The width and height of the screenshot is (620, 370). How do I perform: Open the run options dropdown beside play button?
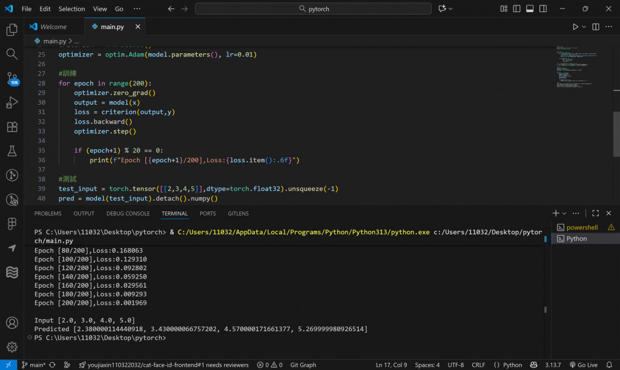584,27
